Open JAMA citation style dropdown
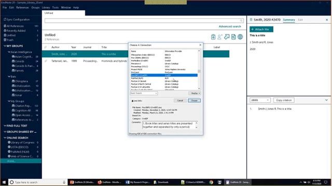This screenshot has width=332, height=186. [260, 100]
